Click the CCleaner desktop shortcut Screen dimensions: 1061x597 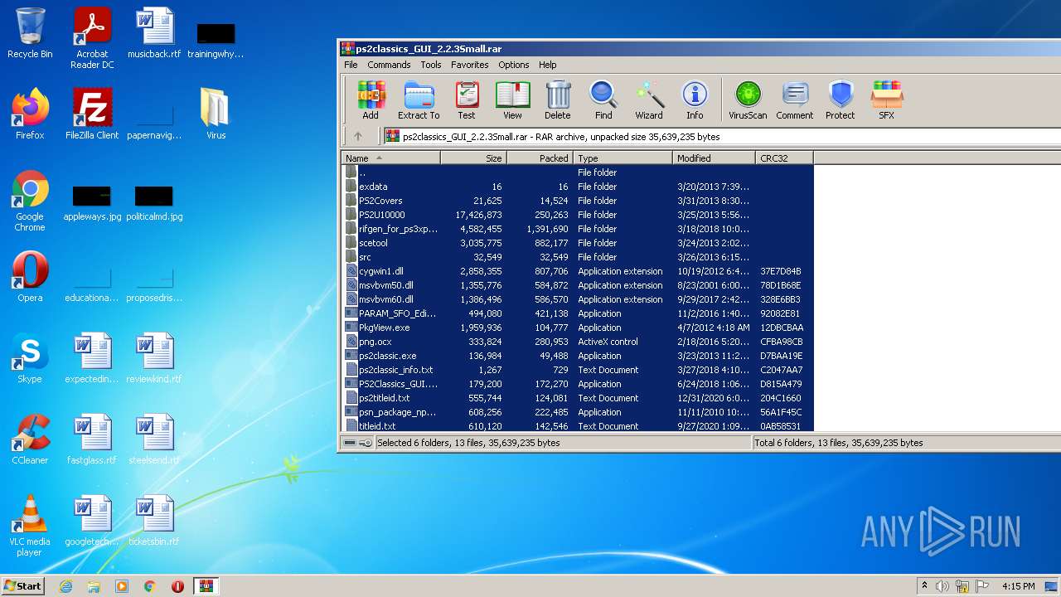point(30,439)
